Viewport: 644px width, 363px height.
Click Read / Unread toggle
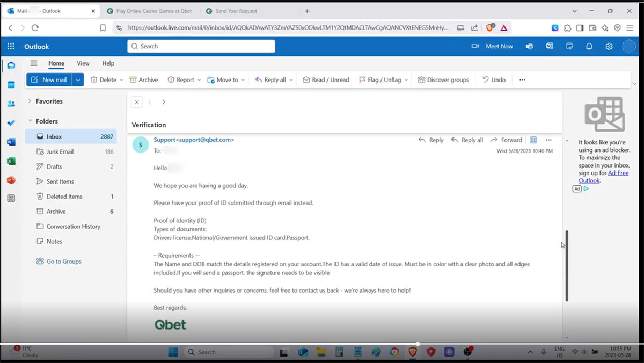tap(326, 80)
